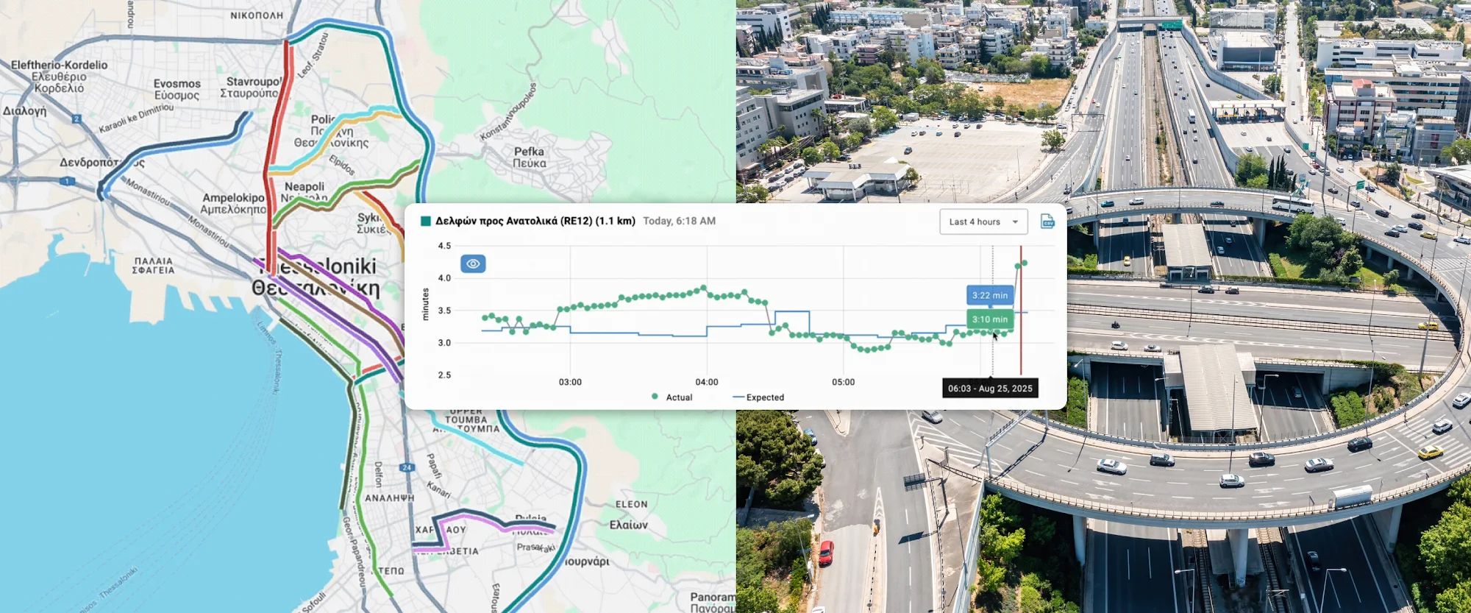Open the Last 4 hours dropdown
The width and height of the screenshot is (1471, 613).
point(983,222)
